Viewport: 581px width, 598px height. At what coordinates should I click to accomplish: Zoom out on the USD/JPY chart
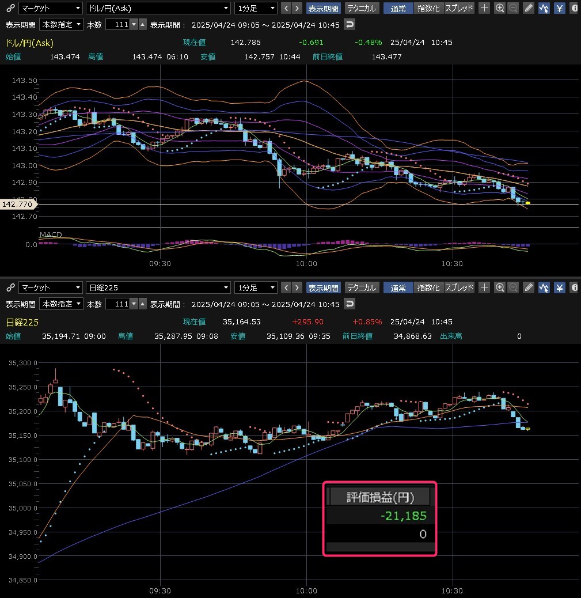[513, 8]
